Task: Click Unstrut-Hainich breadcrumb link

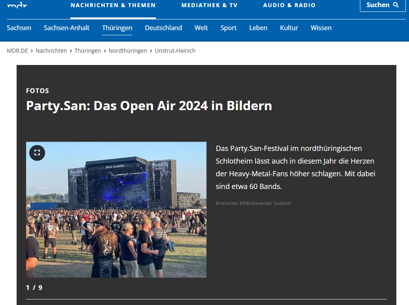Action: (x=175, y=51)
